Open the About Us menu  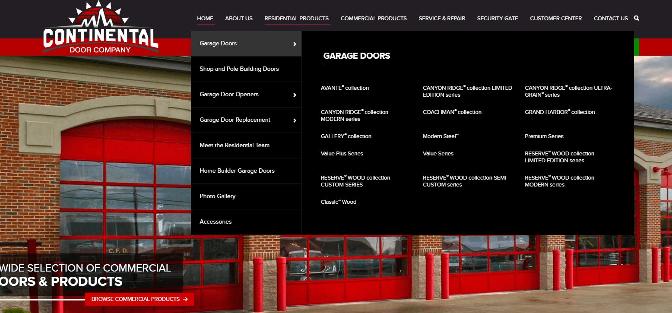(x=239, y=19)
